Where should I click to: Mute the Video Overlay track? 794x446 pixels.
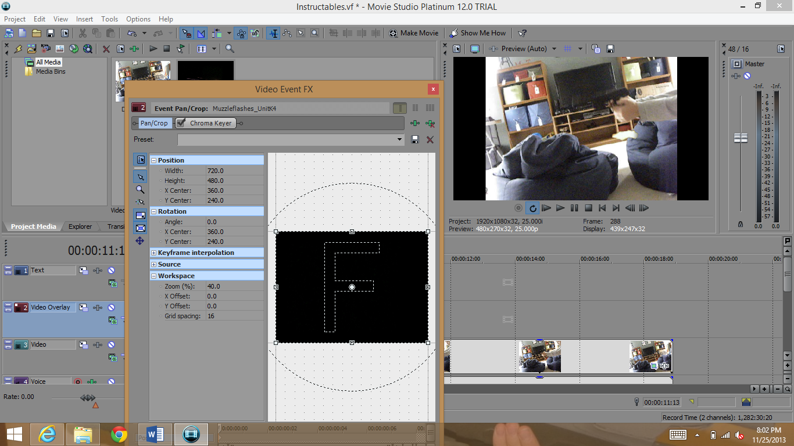pos(111,307)
